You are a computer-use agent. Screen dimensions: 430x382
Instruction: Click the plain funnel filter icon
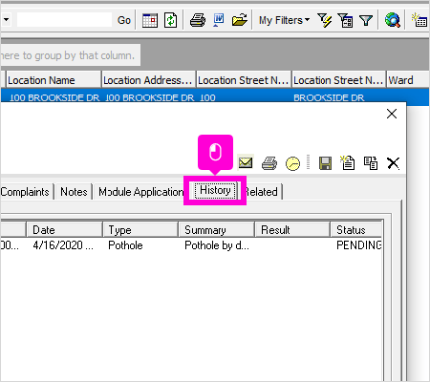366,21
